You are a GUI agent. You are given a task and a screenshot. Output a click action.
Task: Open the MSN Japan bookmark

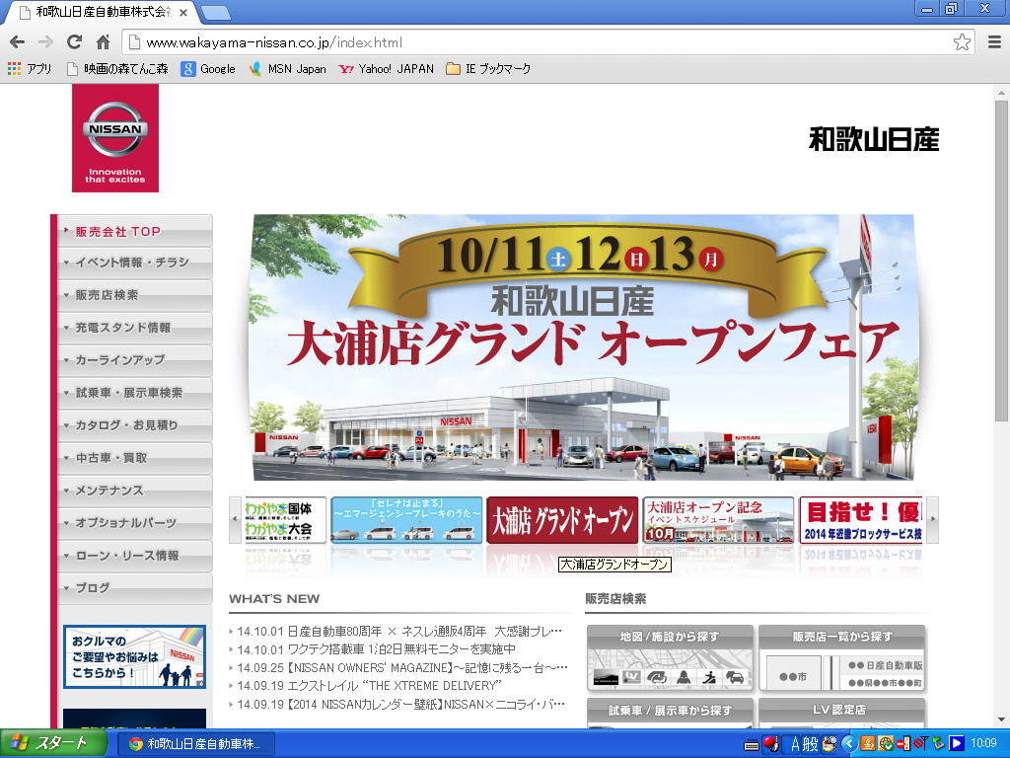tap(288, 68)
